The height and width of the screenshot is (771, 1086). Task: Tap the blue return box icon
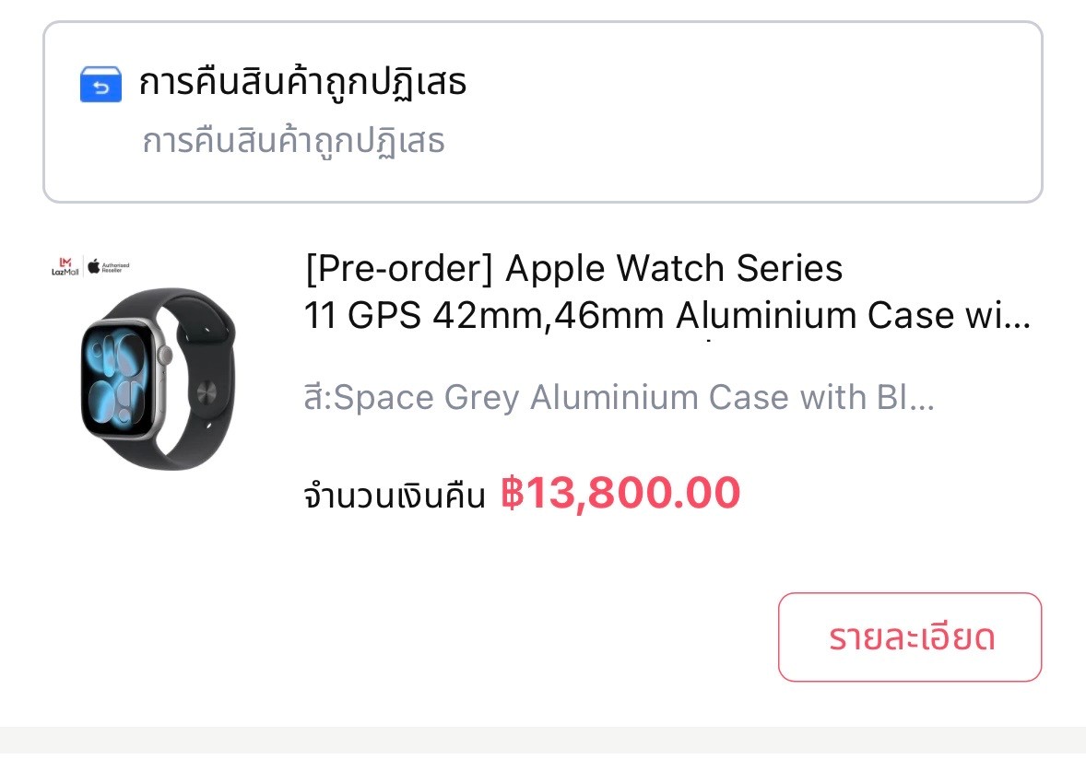[x=100, y=85]
